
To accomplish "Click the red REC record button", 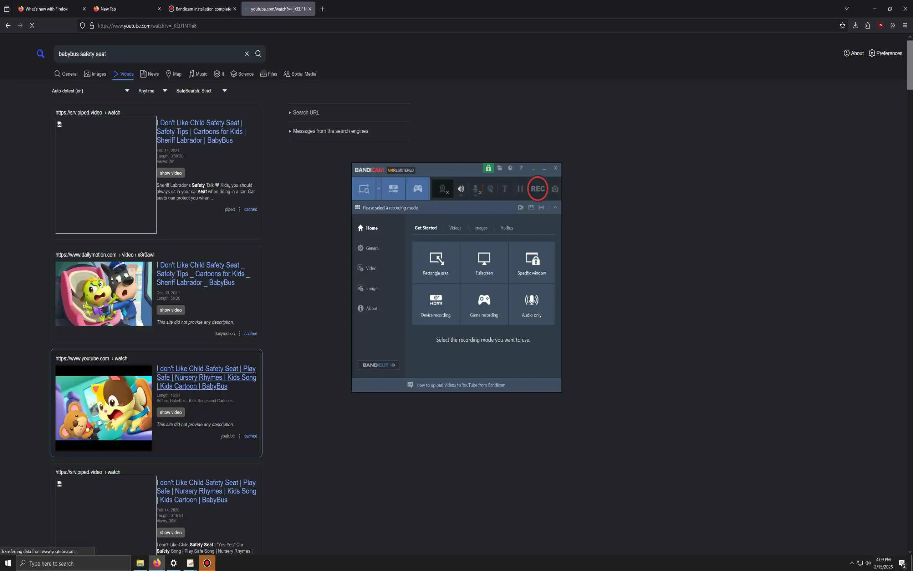I will (x=537, y=188).
